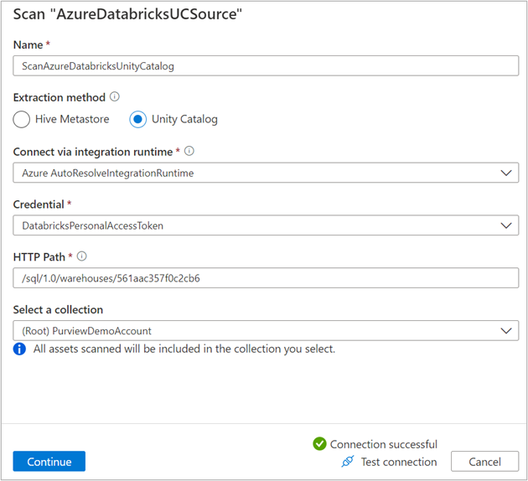The image size is (528, 481).
Task: Click the green Connection successful checkmark
Action: (x=318, y=444)
